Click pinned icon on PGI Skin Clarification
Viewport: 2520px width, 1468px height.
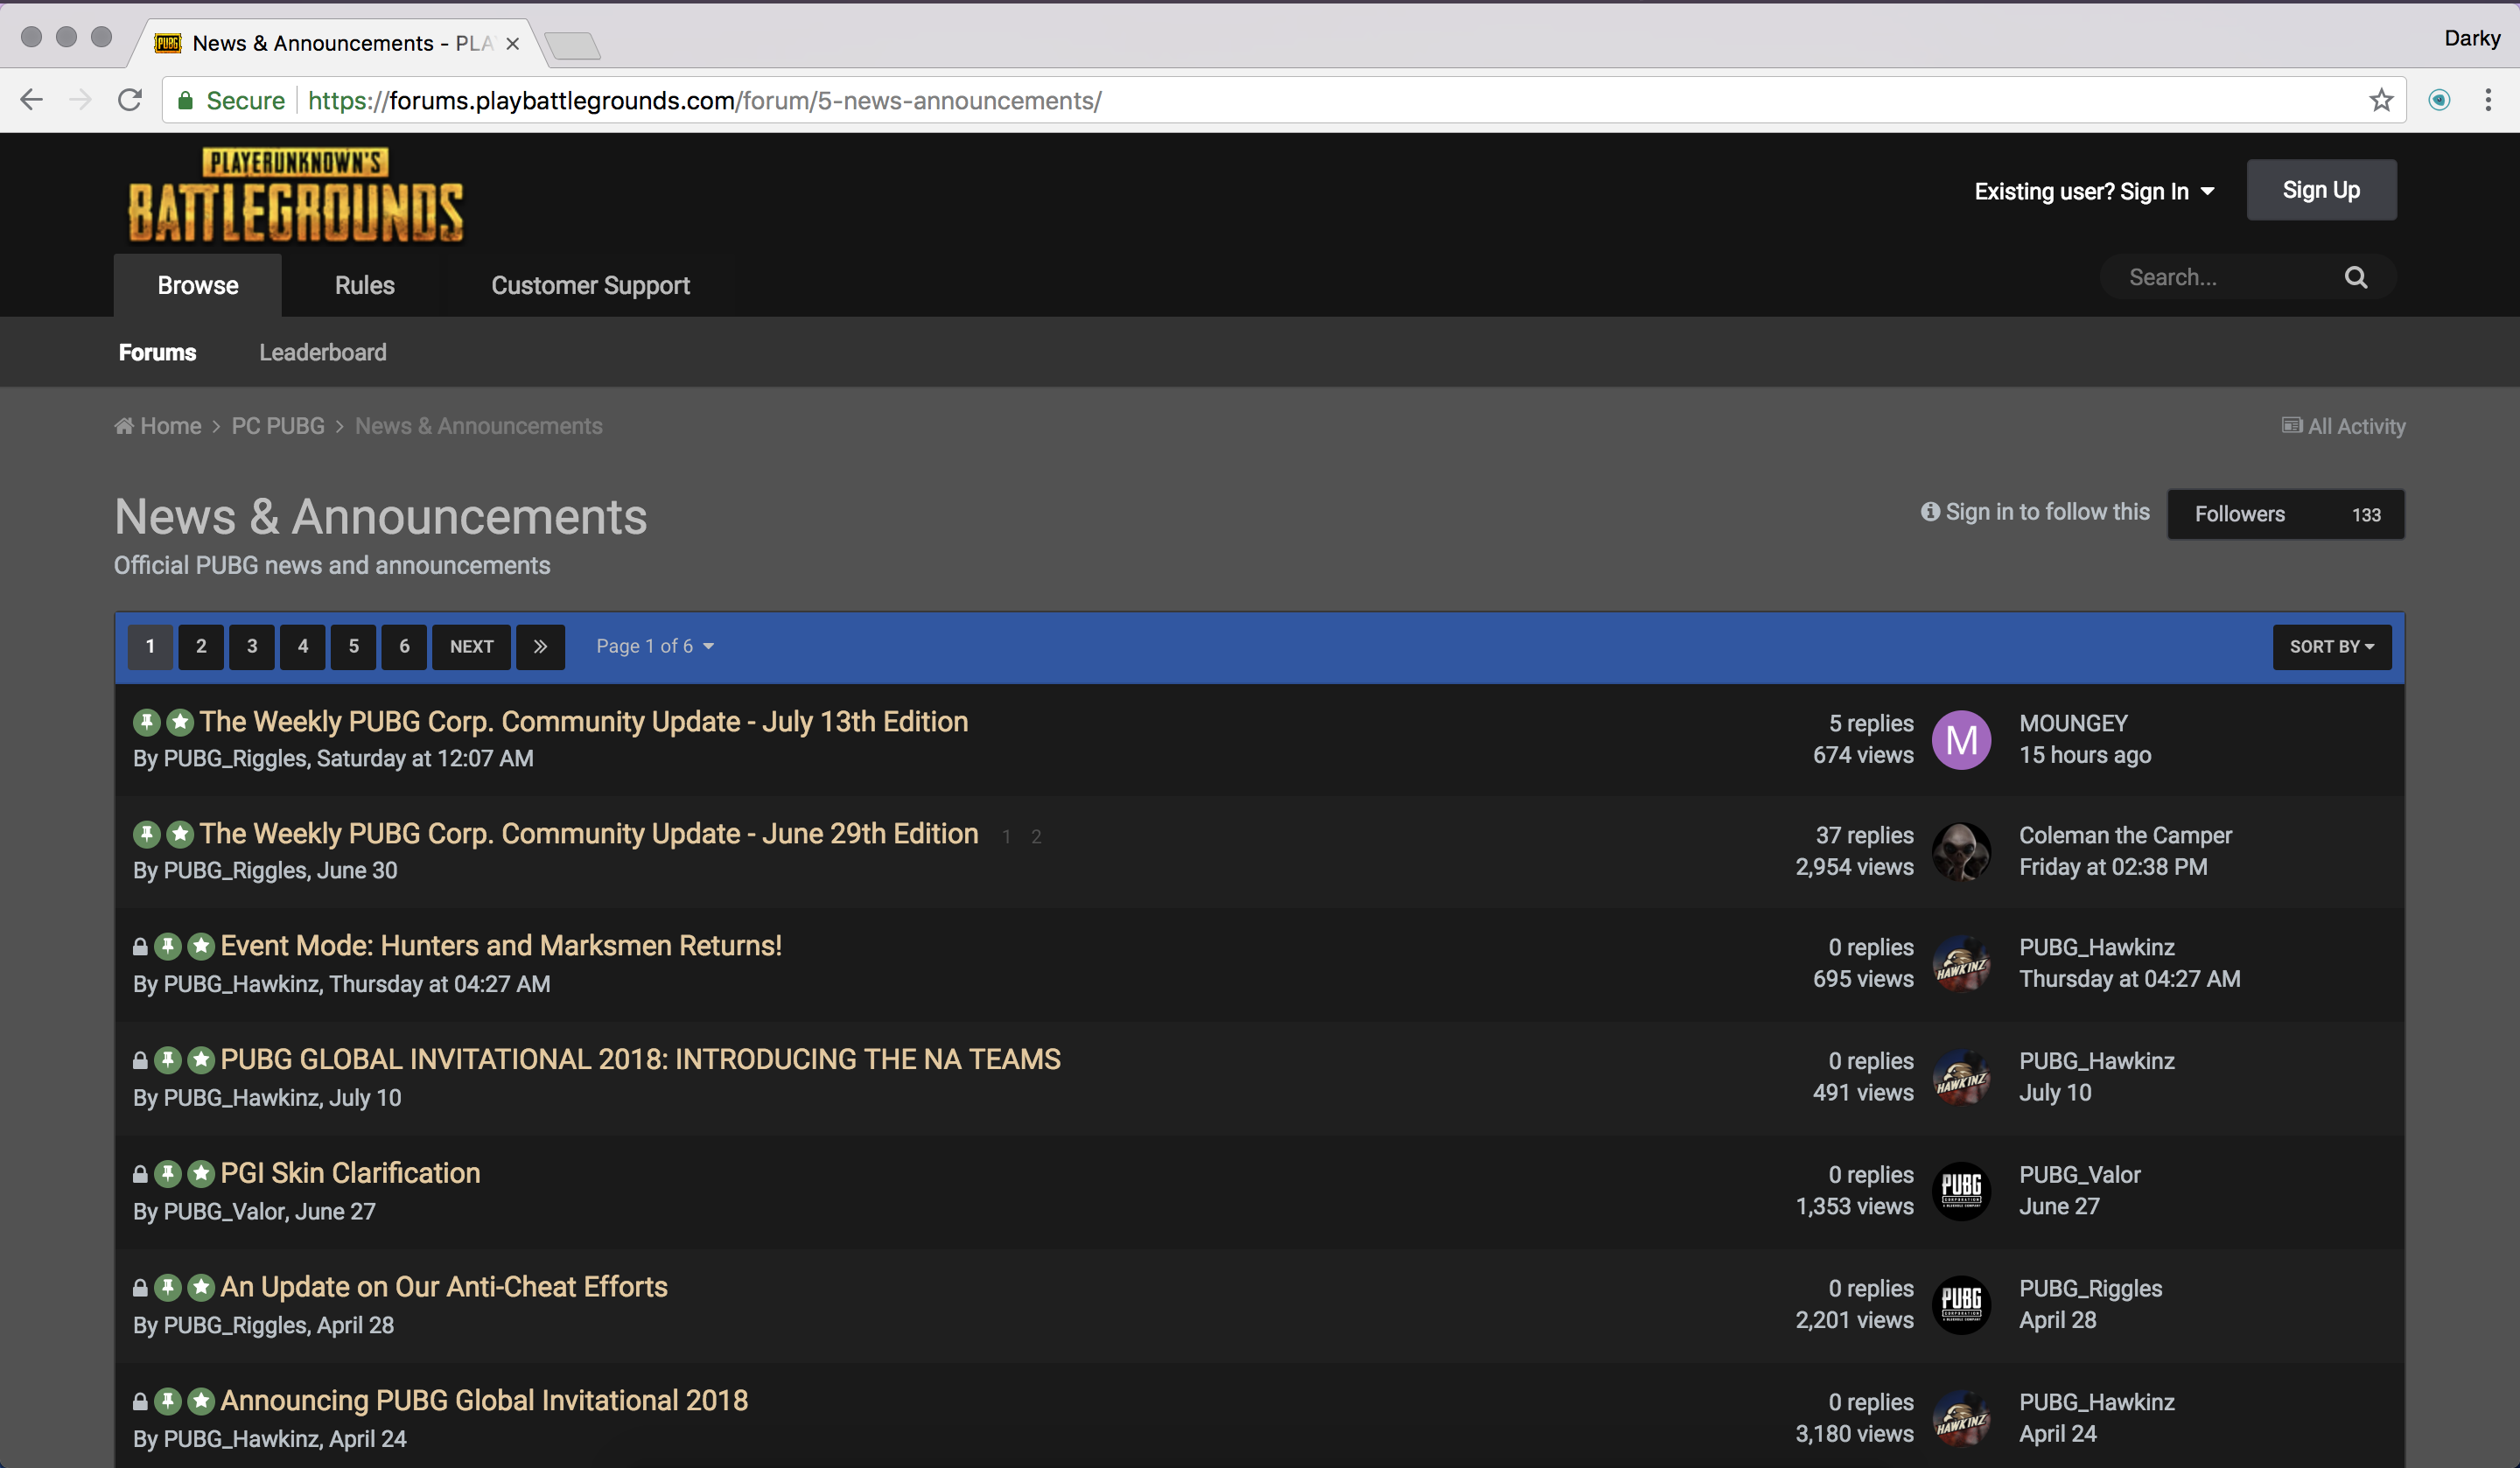click(168, 1173)
